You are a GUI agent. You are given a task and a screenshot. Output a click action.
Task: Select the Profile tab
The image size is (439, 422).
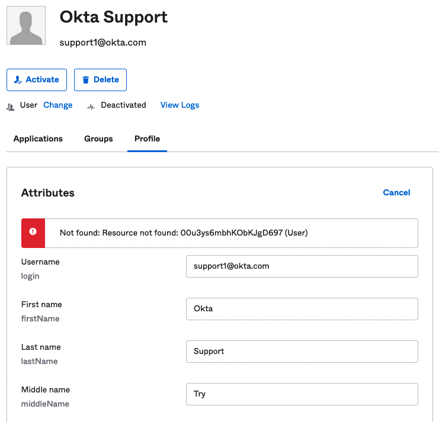(147, 138)
